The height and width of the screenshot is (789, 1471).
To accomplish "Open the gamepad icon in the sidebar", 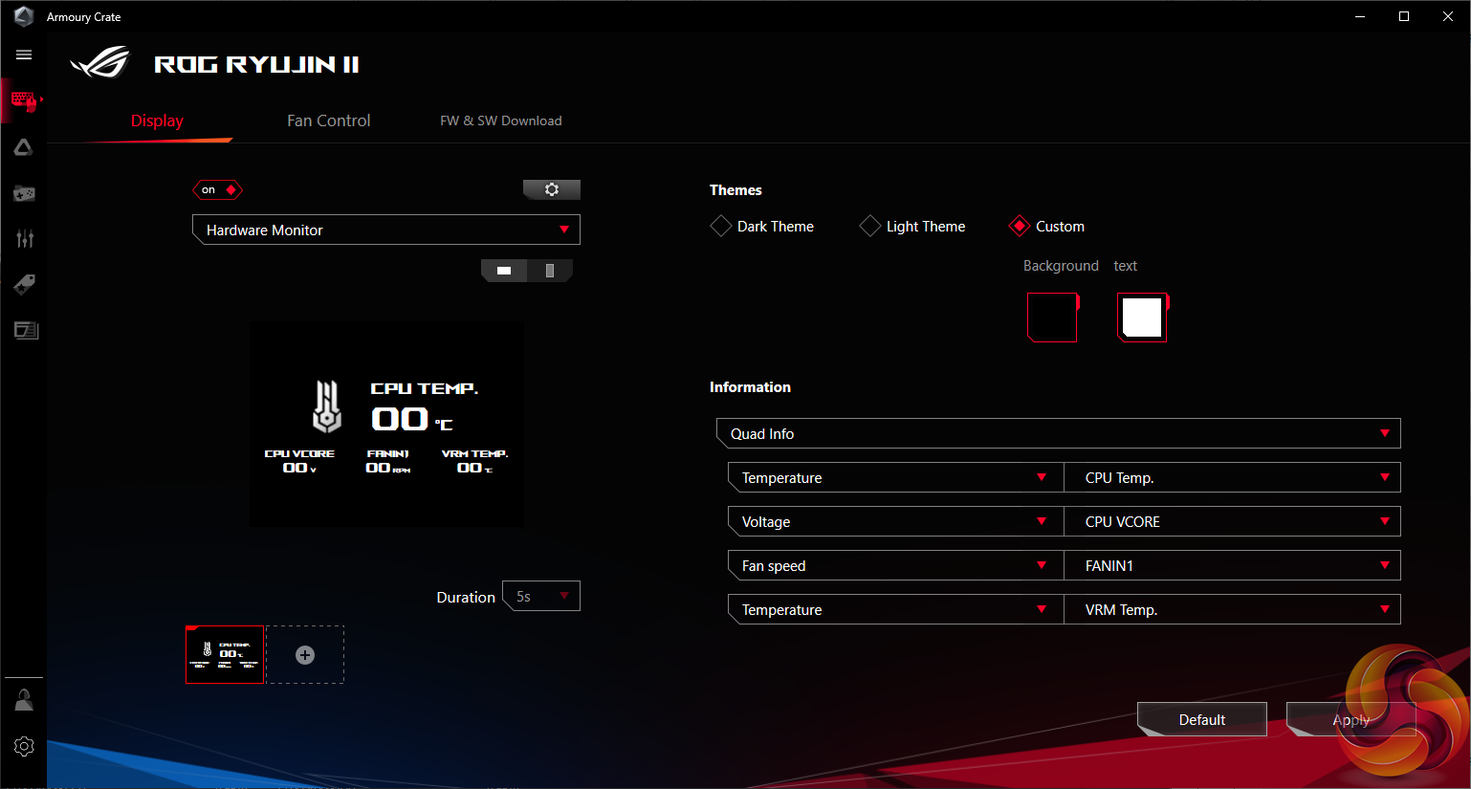I will 24,193.
